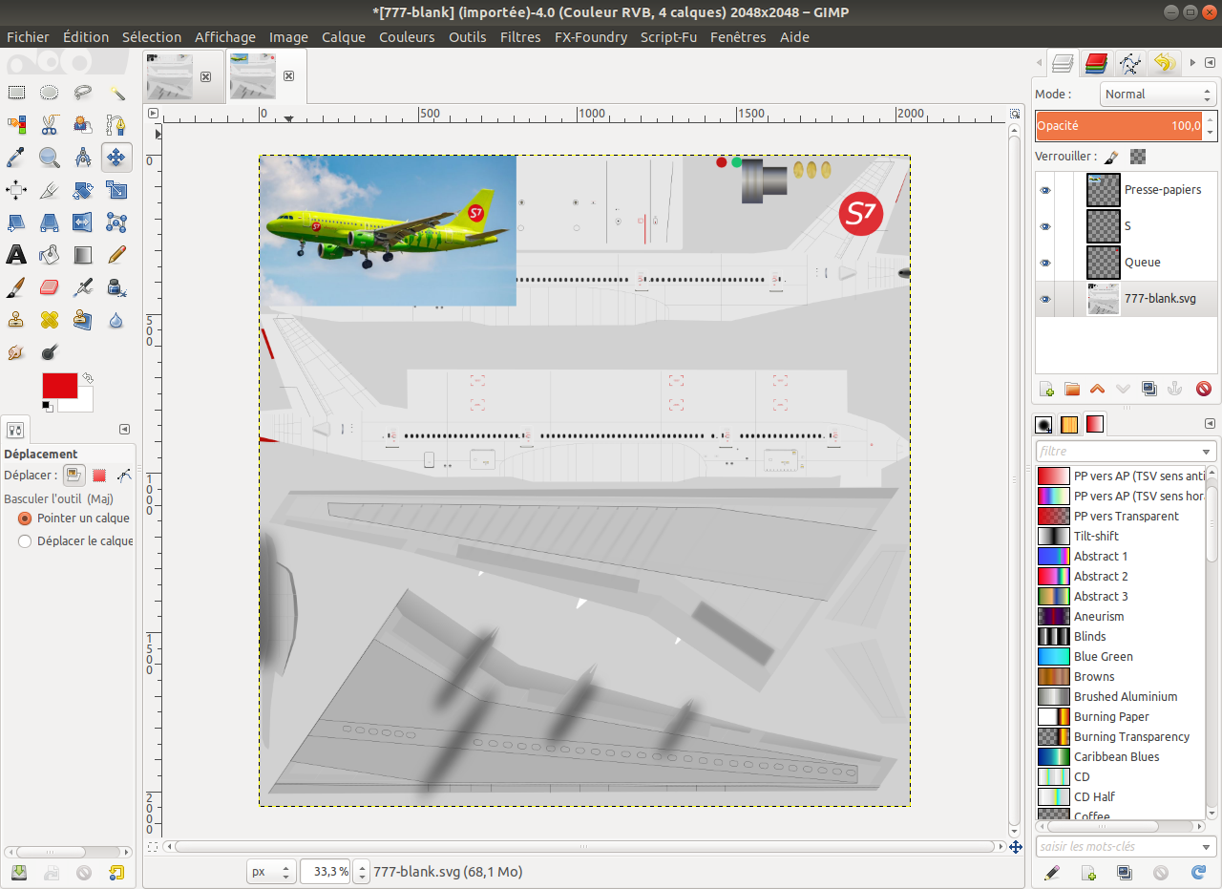Select the Eraser tool
The height and width of the screenshot is (889, 1222).
50,287
